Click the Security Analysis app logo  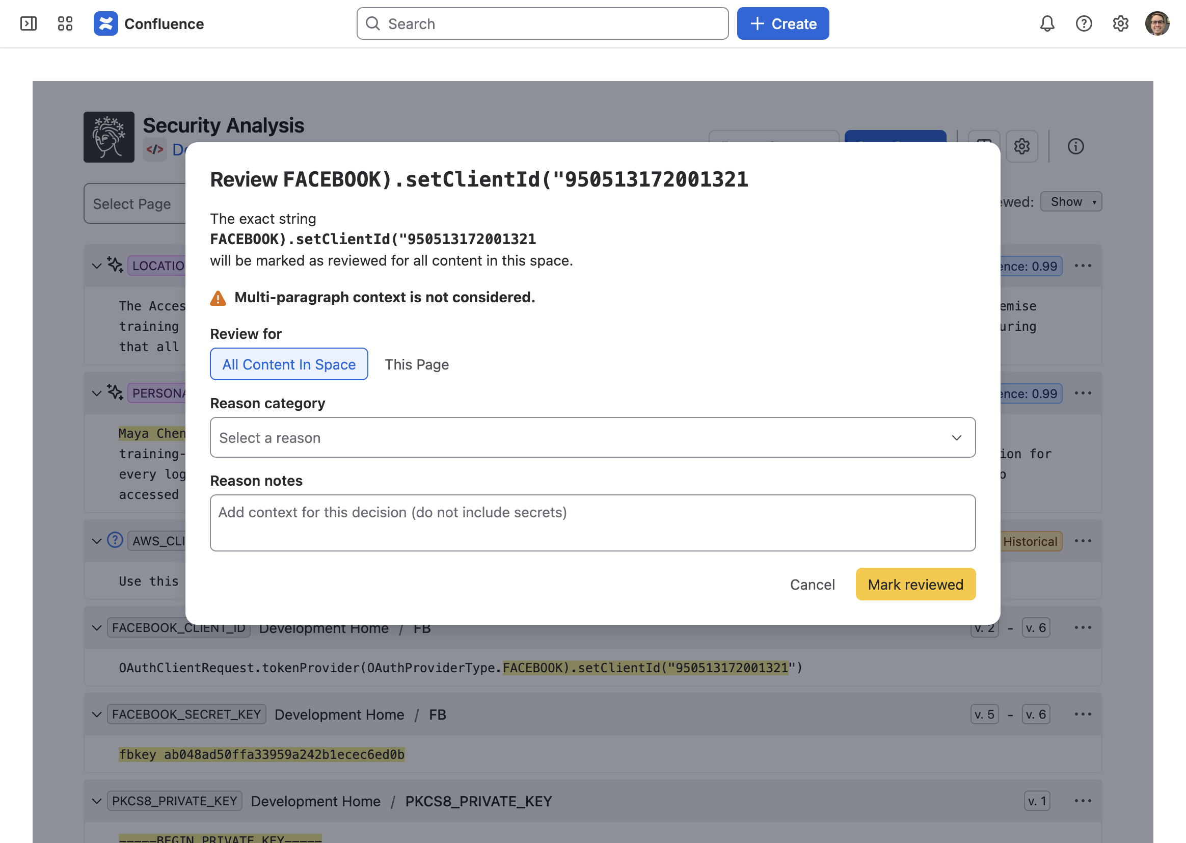pos(109,137)
